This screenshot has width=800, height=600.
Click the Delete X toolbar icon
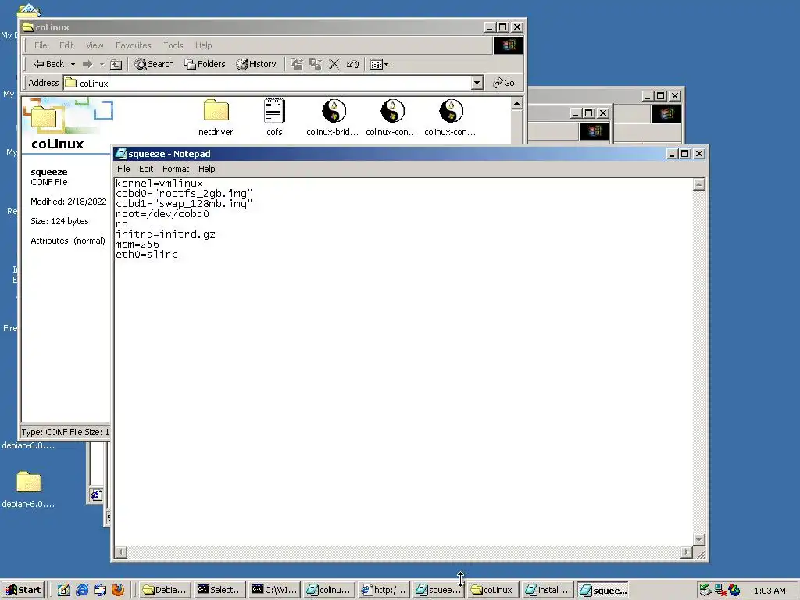coord(334,64)
